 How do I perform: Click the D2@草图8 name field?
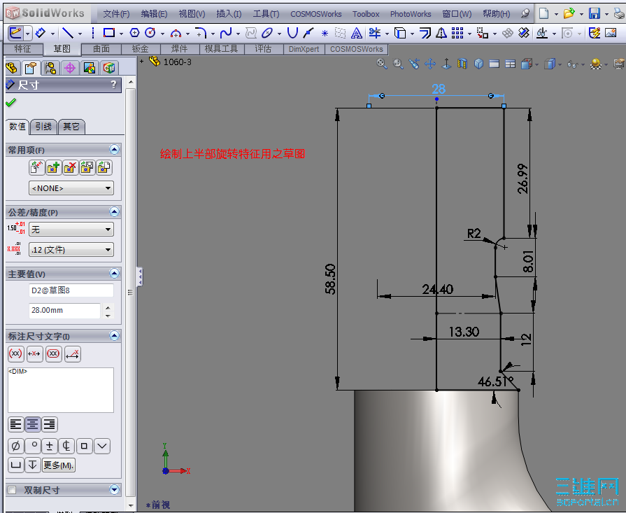[x=71, y=290]
